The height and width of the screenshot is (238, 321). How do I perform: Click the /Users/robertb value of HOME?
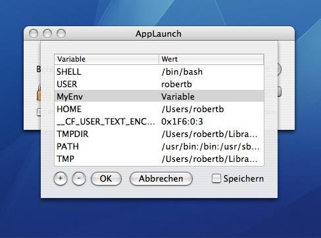[193, 109]
